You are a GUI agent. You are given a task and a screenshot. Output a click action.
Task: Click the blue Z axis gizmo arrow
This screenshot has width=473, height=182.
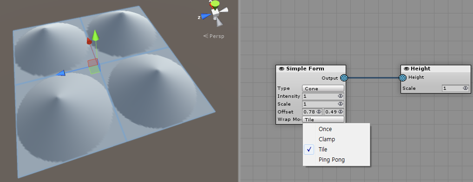[x=61, y=73]
